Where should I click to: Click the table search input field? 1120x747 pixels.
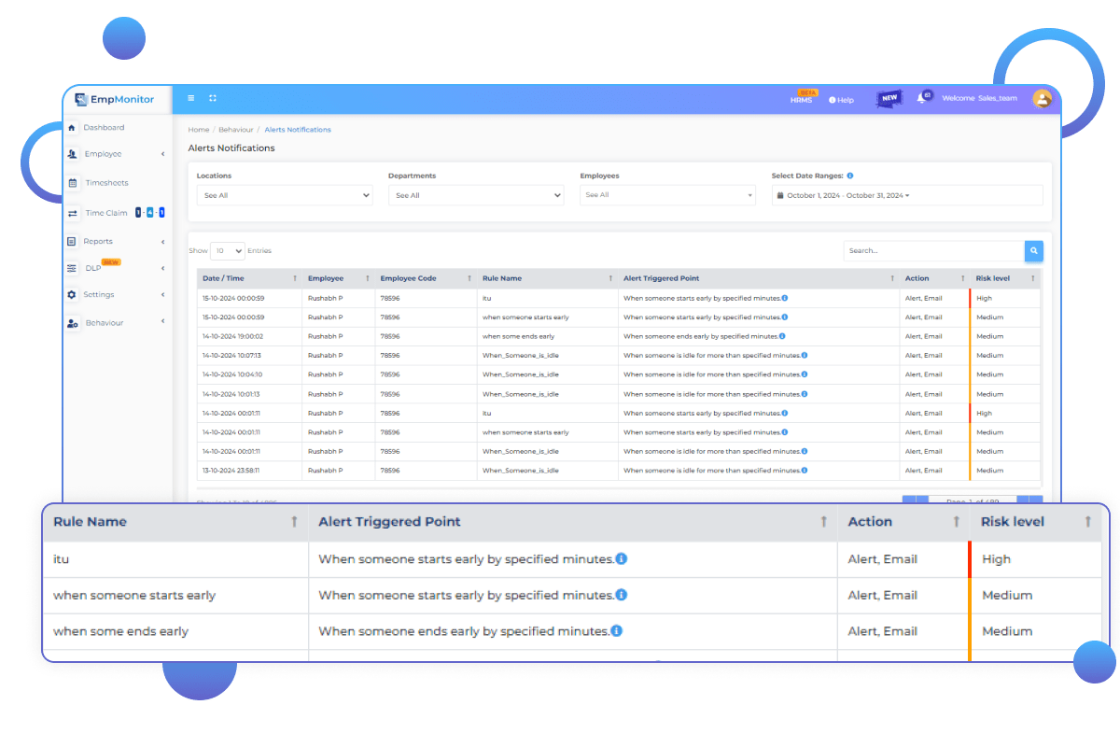click(933, 250)
